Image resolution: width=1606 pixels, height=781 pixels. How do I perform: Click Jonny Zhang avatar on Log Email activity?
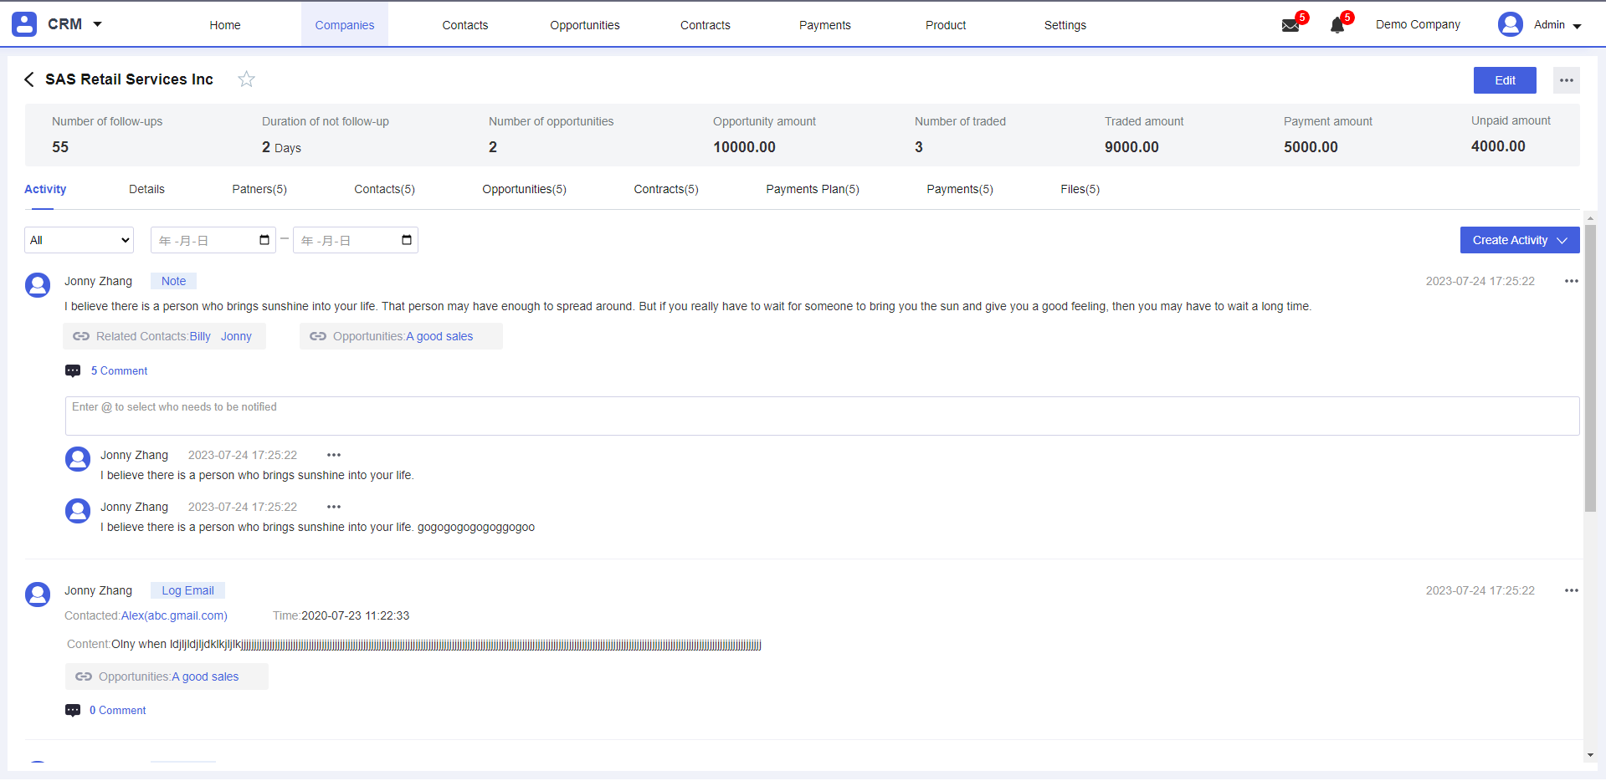coord(38,595)
